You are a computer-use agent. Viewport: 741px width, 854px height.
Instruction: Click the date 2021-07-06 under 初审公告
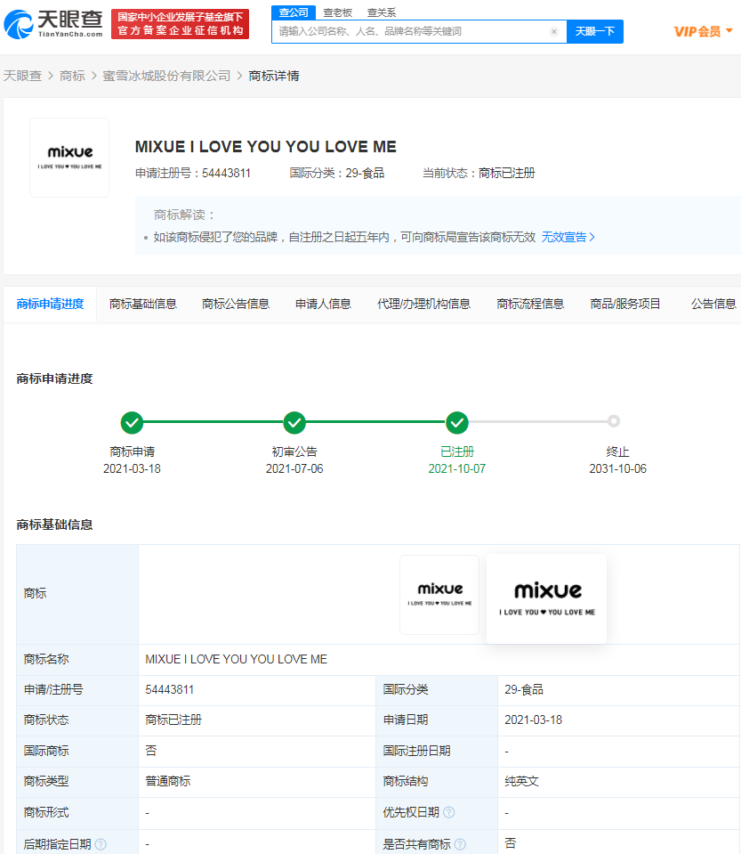tap(294, 468)
